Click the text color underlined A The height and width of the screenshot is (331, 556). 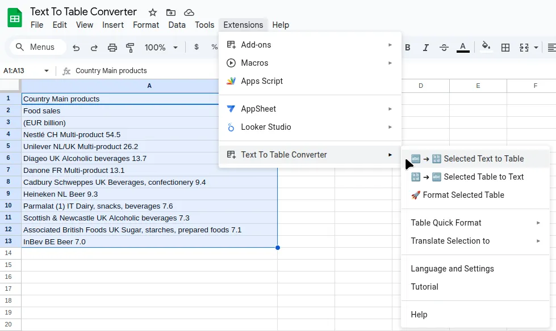[463, 47]
